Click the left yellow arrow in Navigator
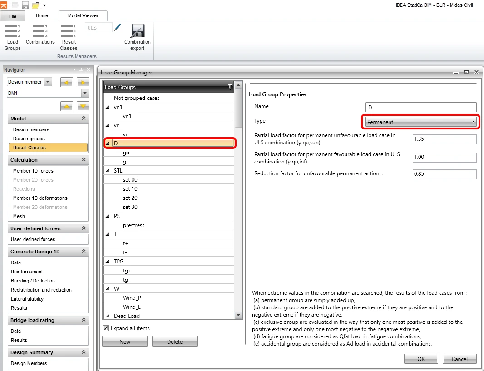The width and height of the screenshot is (484, 371). point(67,82)
